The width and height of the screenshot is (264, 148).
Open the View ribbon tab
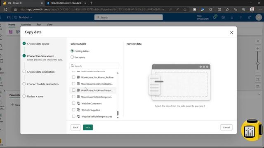tap(49, 25)
